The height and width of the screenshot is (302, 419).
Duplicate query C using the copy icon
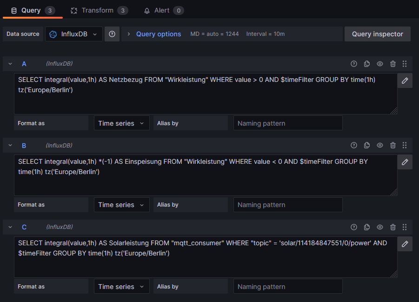click(x=367, y=227)
